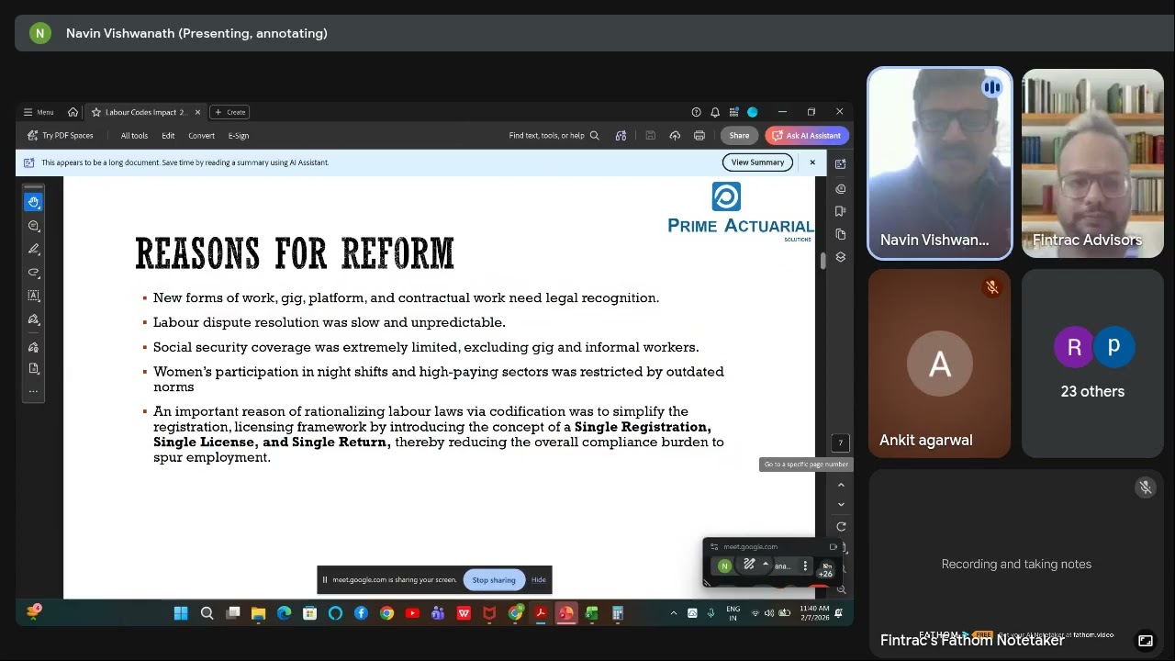The image size is (1175, 661).
Task: Click the Stop sharing button
Action: coord(494,580)
